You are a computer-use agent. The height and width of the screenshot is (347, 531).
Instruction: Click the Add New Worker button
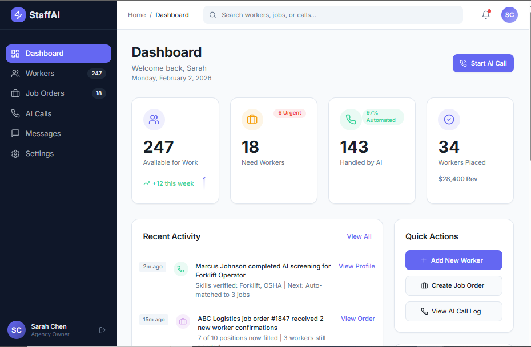[453, 260]
